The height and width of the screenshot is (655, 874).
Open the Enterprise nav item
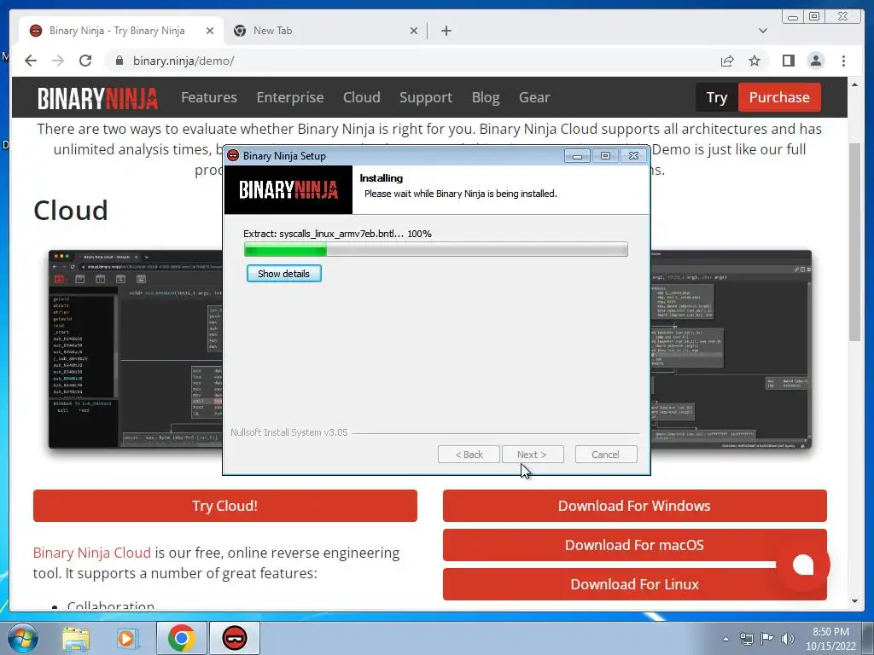pos(290,97)
